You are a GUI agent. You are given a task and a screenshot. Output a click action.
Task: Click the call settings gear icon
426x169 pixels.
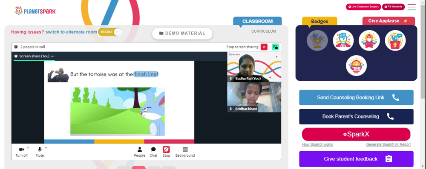16,47
